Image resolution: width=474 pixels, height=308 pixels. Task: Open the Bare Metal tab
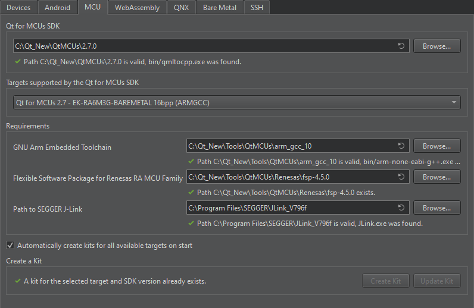click(x=219, y=8)
